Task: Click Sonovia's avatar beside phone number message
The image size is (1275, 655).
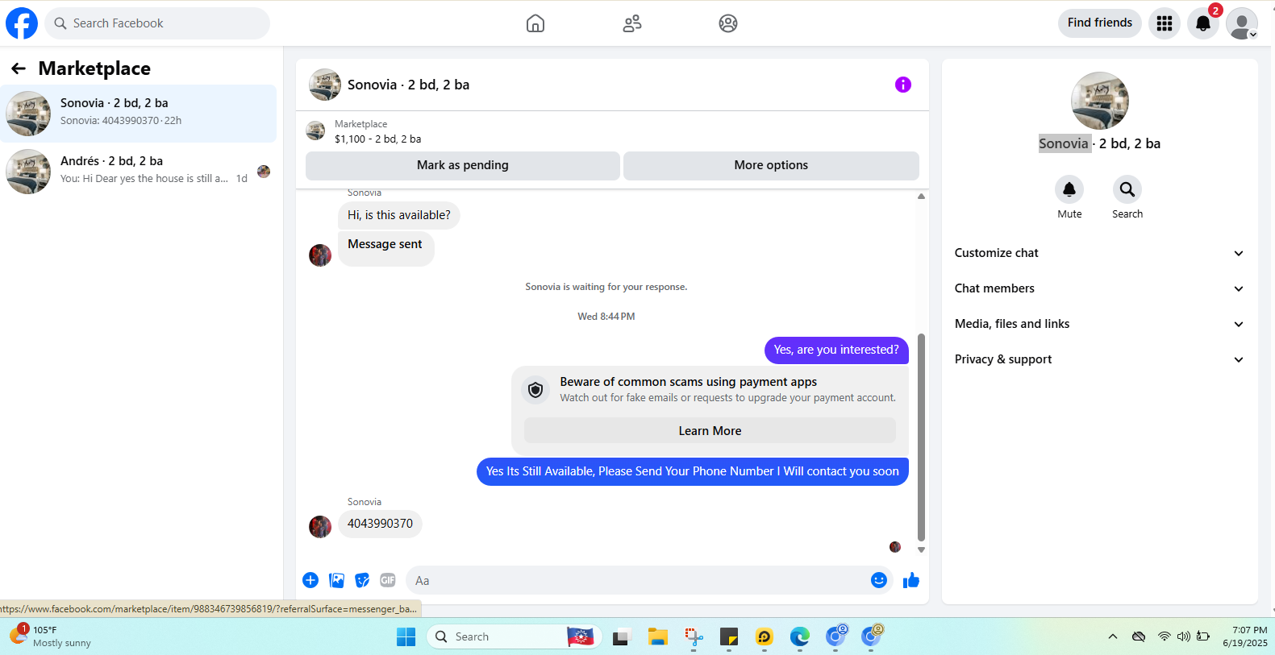Action: [x=320, y=527]
